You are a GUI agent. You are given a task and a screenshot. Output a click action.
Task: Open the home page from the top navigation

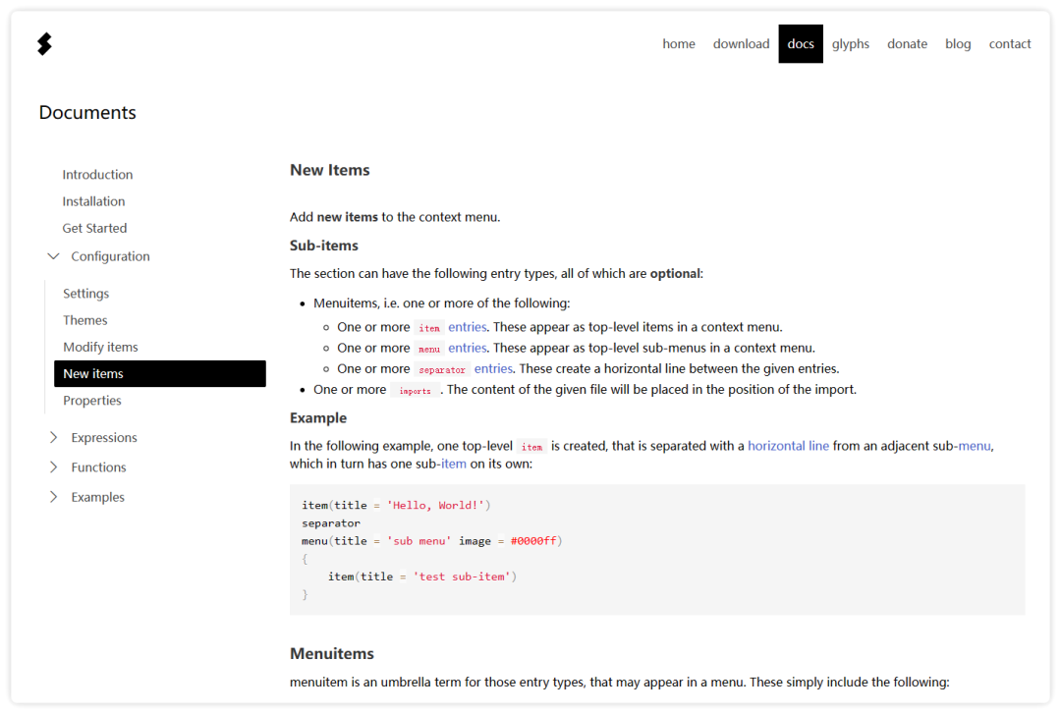[679, 44]
